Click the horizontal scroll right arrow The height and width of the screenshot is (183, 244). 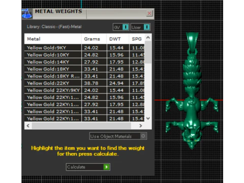coord(140,126)
